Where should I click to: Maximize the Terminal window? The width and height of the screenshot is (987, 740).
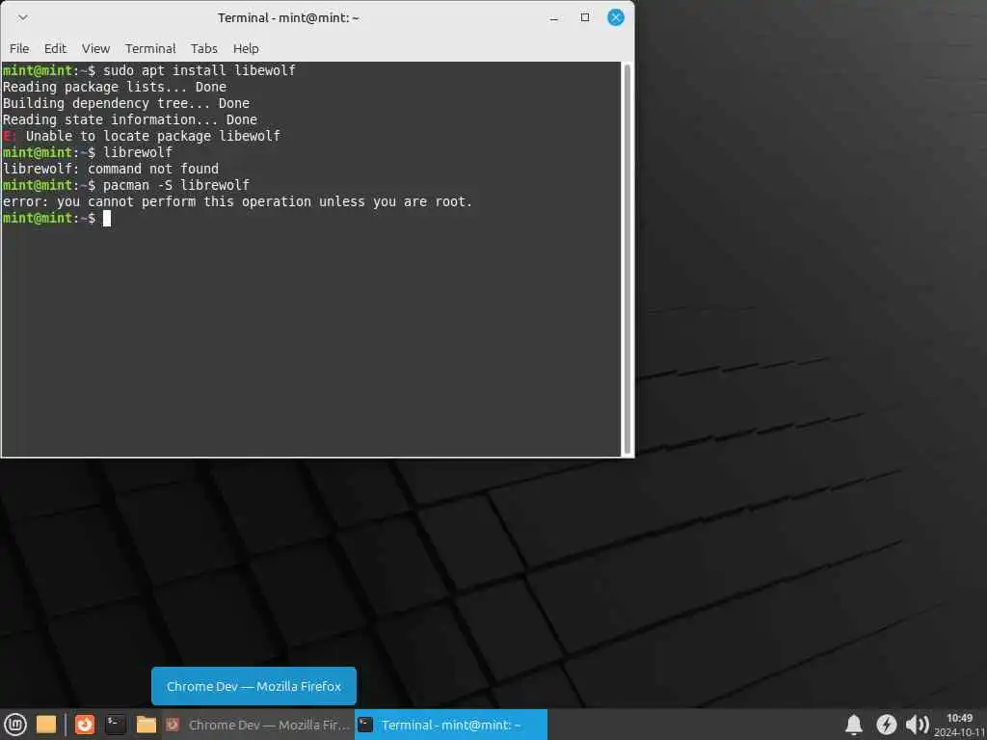pyautogui.click(x=585, y=17)
